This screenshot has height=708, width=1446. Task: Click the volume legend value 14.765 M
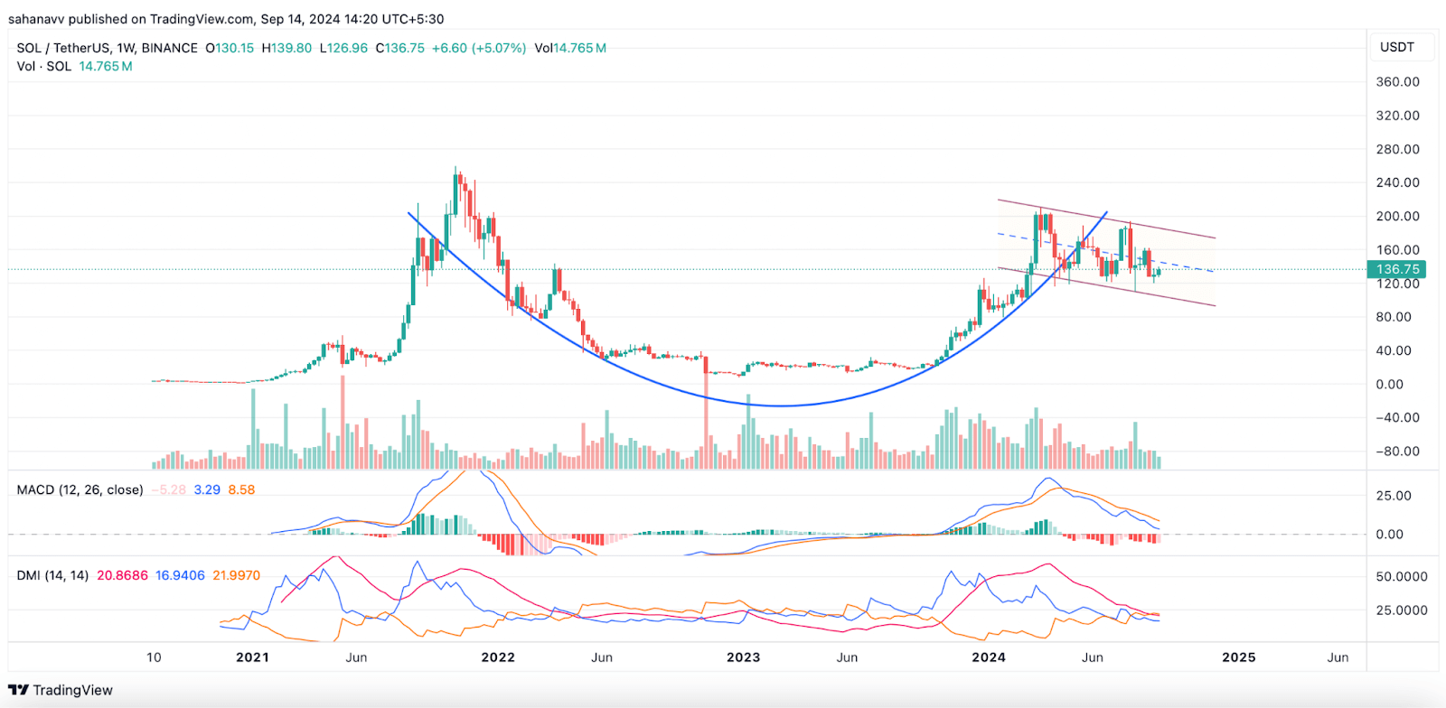click(106, 66)
